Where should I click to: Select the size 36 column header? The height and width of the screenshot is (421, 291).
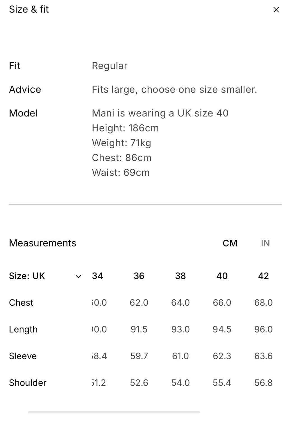click(139, 276)
